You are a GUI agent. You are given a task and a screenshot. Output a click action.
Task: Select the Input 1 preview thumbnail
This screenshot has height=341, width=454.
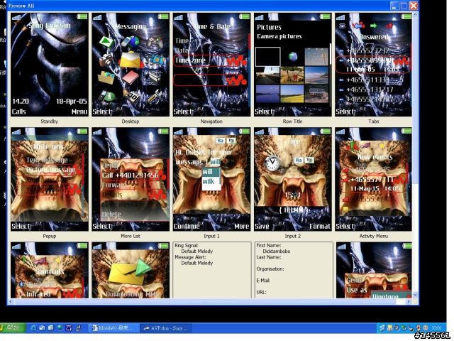[x=211, y=180]
